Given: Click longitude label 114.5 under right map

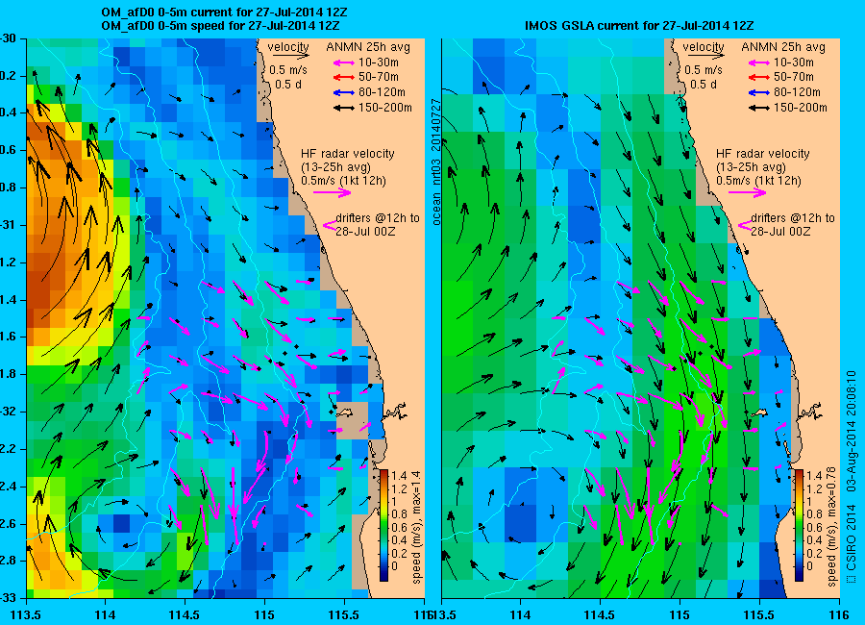Looking at the screenshot, I should [x=600, y=615].
